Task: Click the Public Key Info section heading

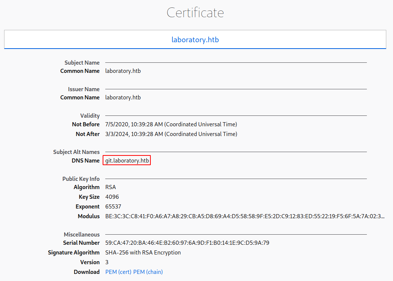Action: (x=81, y=179)
